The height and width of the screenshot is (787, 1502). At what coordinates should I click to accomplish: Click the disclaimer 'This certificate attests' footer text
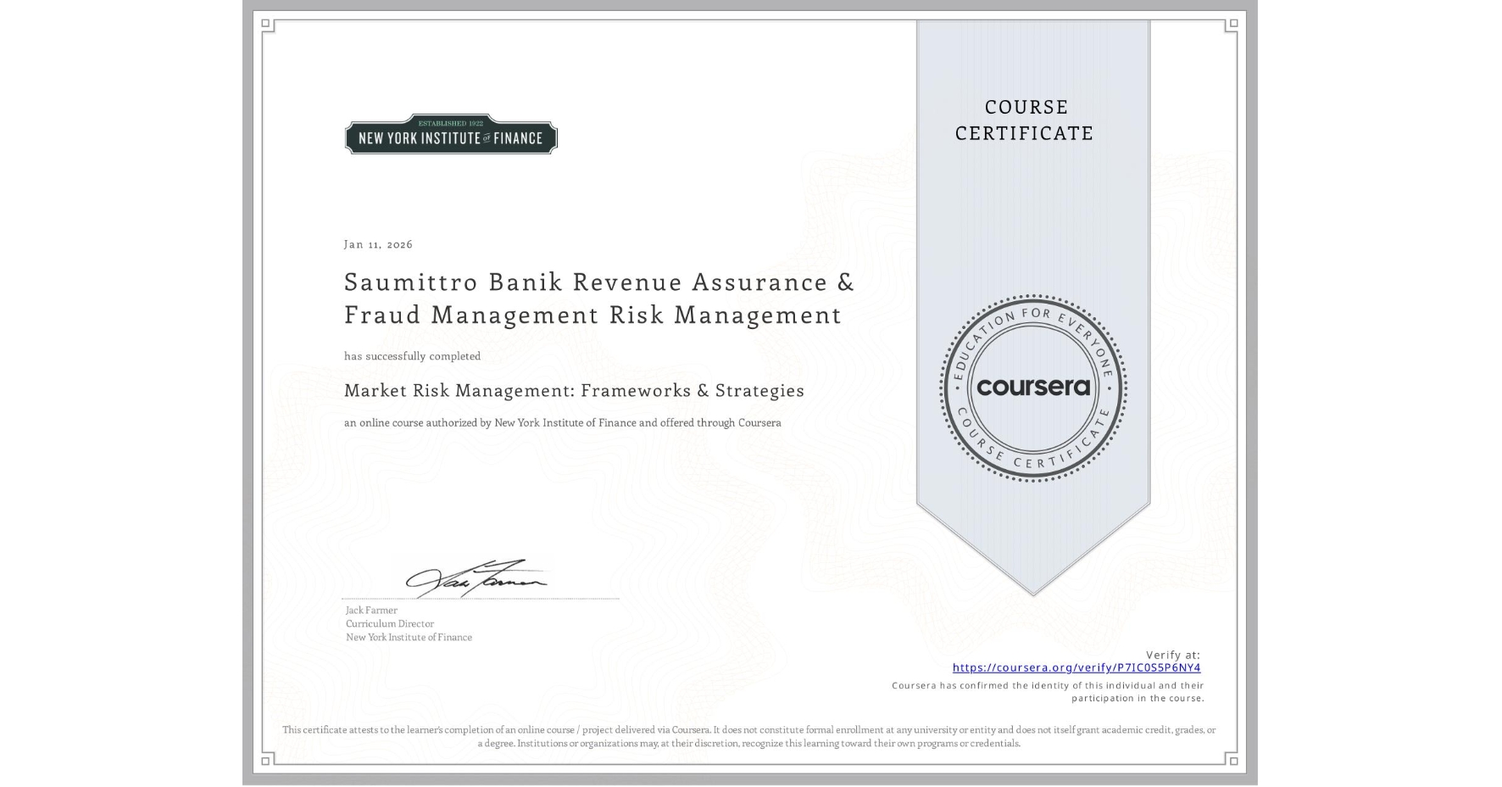click(749, 736)
